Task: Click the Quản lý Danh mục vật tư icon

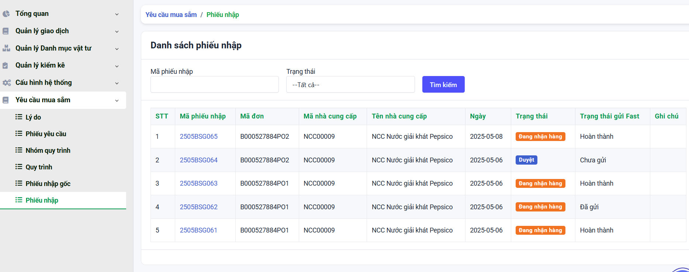Action: [6, 48]
